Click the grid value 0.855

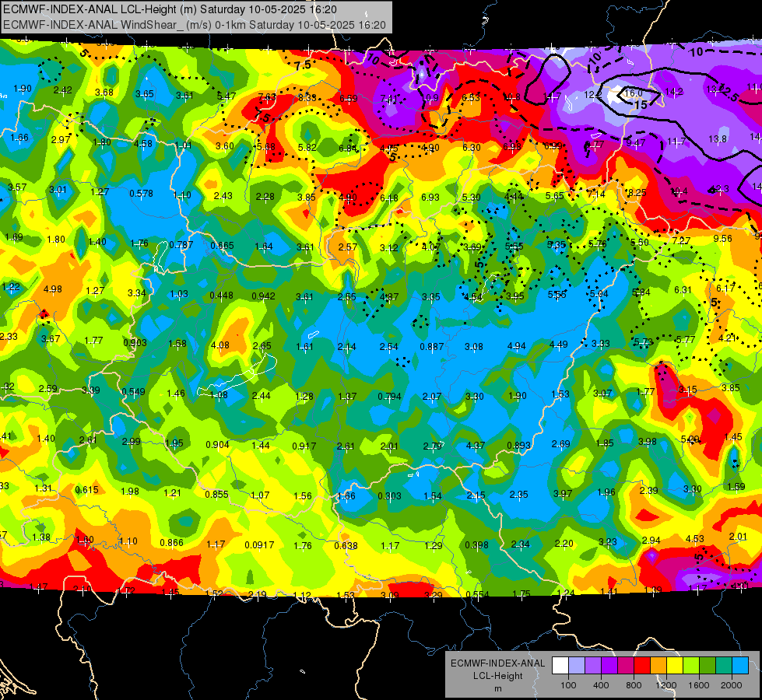[216, 495]
